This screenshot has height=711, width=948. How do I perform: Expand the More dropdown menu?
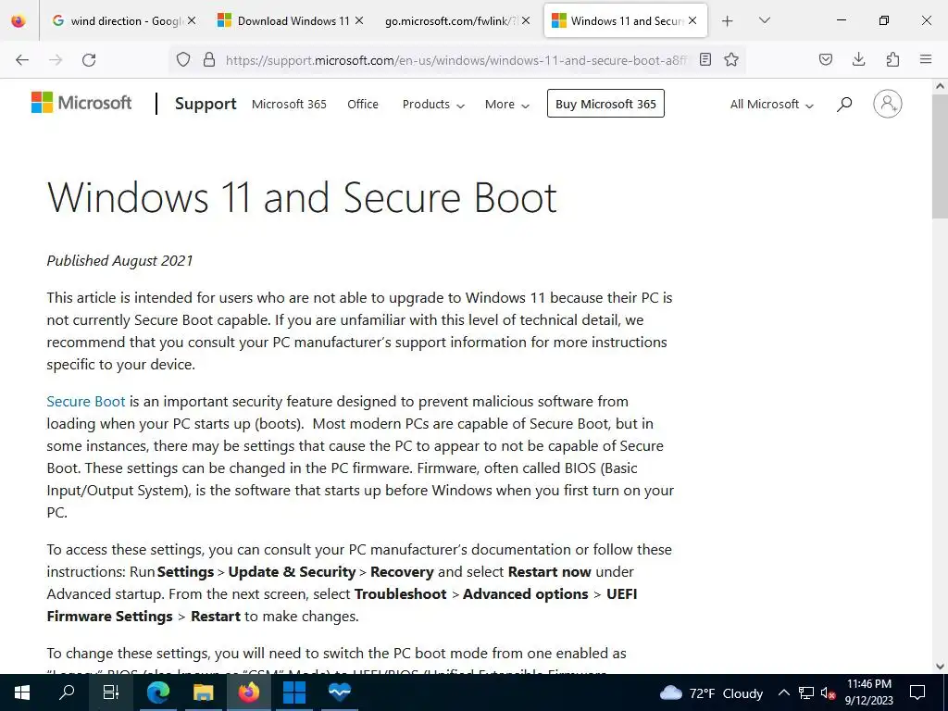click(x=506, y=104)
